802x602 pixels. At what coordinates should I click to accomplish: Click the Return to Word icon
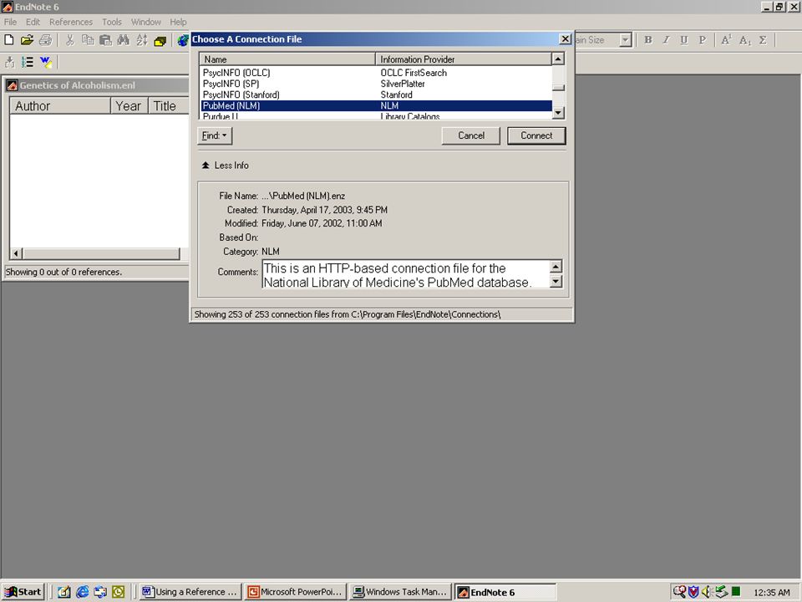coord(46,63)
